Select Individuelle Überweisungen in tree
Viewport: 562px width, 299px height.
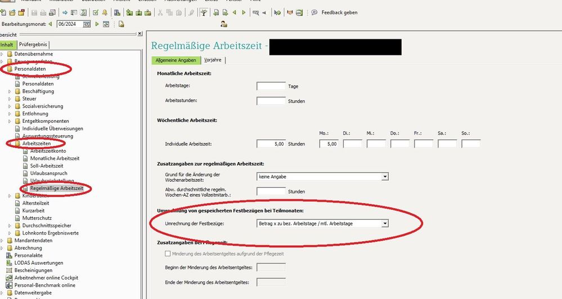53,128
